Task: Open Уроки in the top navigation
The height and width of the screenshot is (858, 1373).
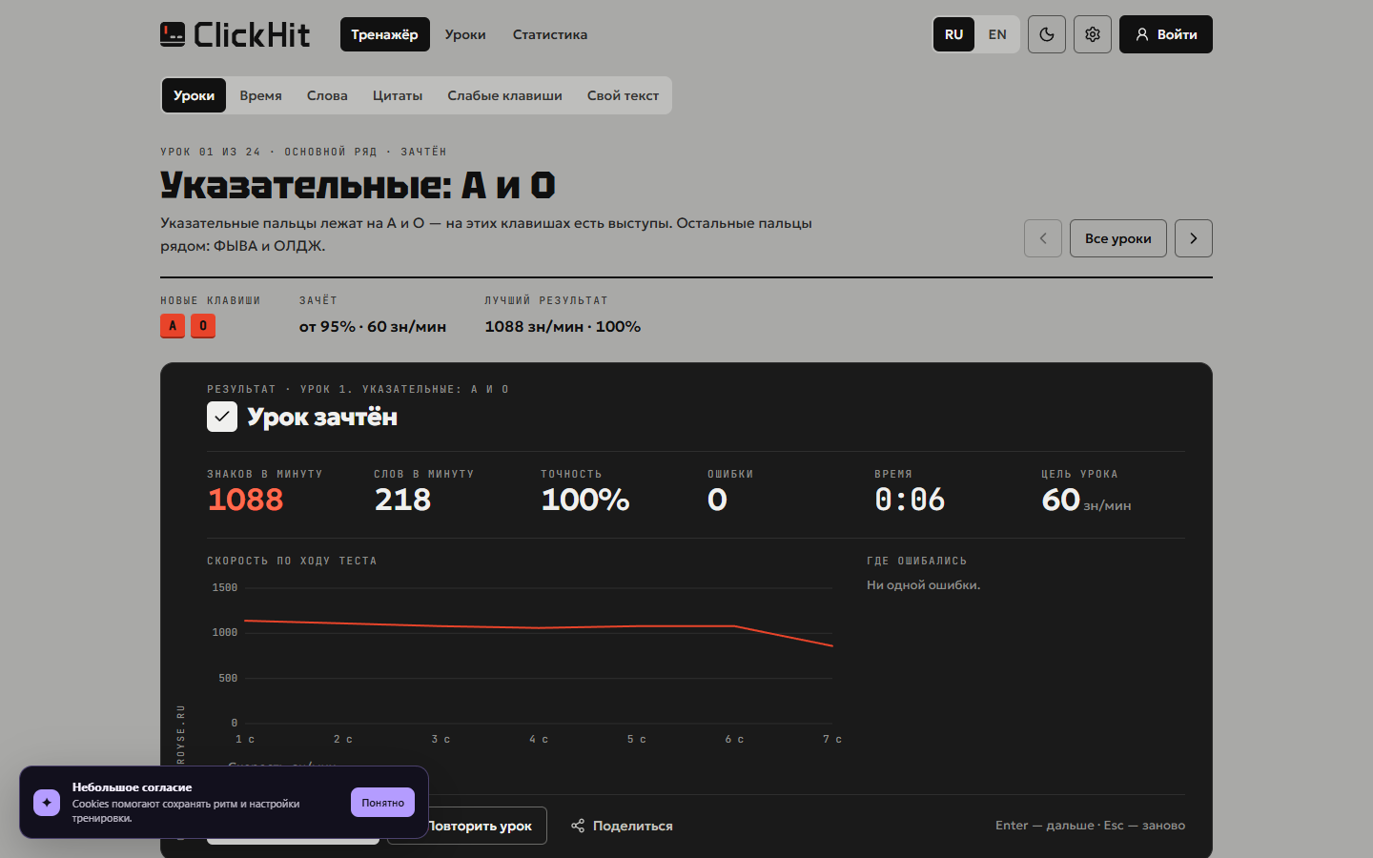Action: point(465,34)
